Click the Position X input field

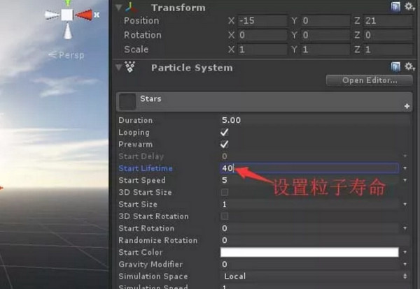[x=261, y=21]
